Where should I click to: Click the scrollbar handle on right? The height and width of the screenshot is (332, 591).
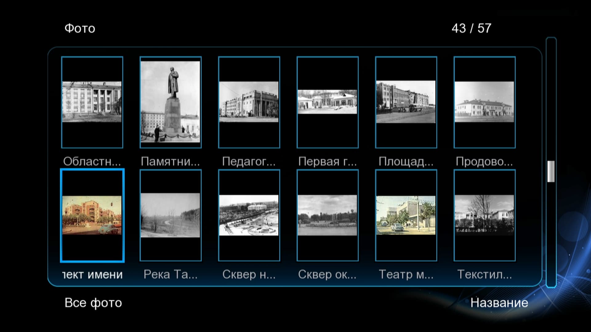(551, 171)
